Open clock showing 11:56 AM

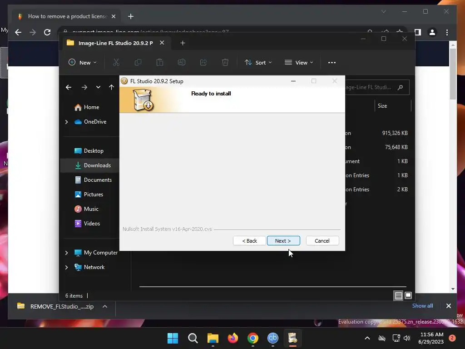tap(431, 338)
